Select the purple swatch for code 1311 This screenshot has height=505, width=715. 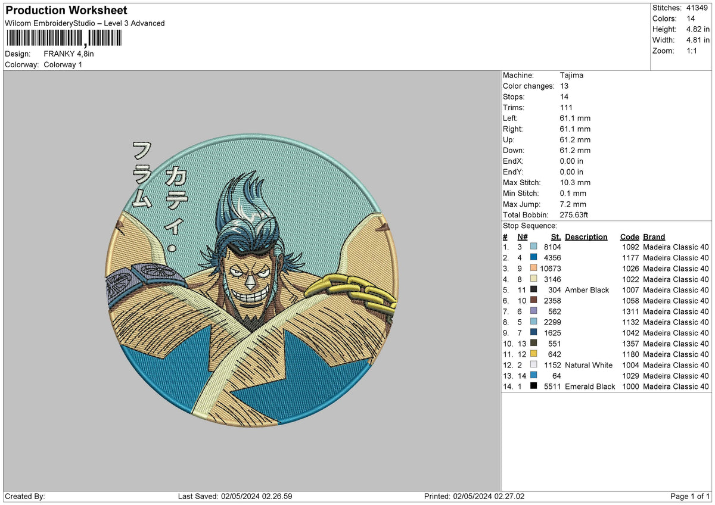pyautogui.click(x=533, y=311)
